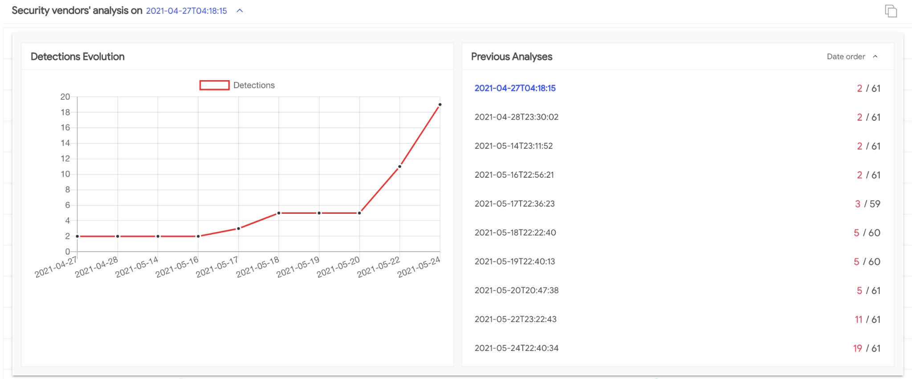Select the 2021-05-18T22:22:40 analysis entry
The width and height of the screenshot is (912, 379).
(x=515, y=232)
